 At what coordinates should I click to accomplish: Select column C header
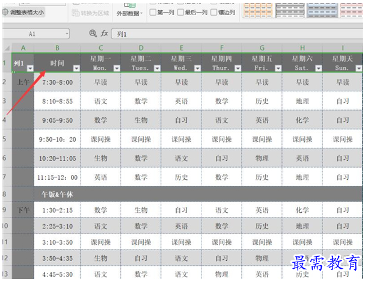point(100,48)
